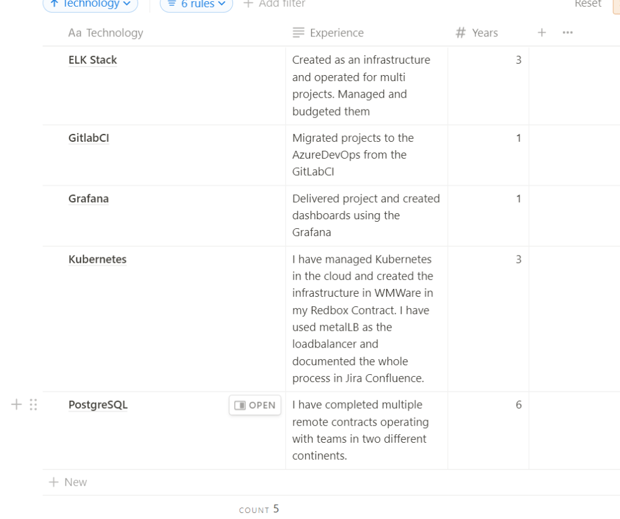Viewport: 620px width, 519px height.
Task: Open the Technology sort dropdown
Action: coord(90,4)
